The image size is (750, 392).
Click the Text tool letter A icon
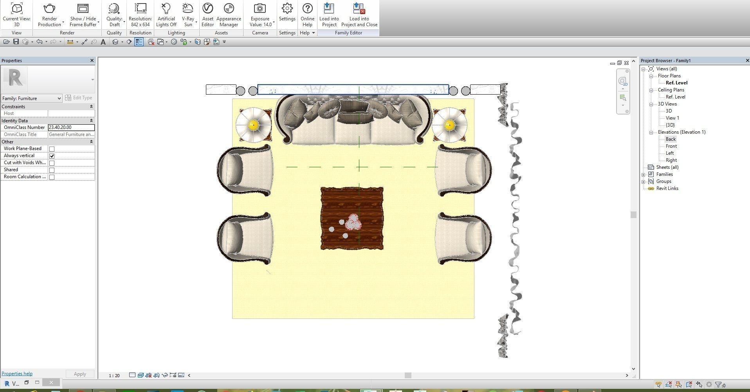(x=103, y=42)
